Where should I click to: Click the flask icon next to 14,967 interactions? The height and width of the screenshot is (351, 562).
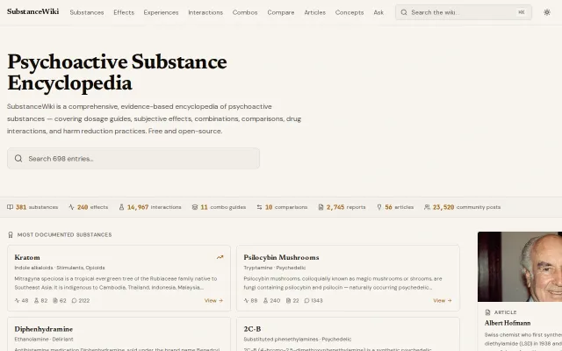[x=121, y=207]
